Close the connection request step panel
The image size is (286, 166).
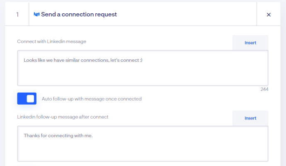[269, 15]
